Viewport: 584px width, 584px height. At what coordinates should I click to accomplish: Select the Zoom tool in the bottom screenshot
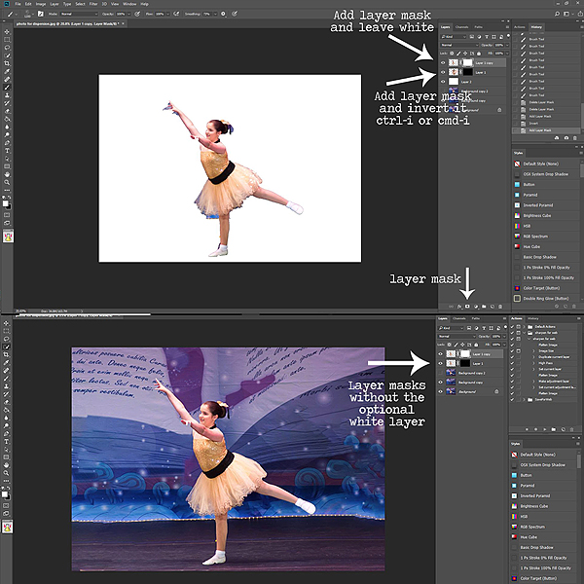click(x=7, y=473)
